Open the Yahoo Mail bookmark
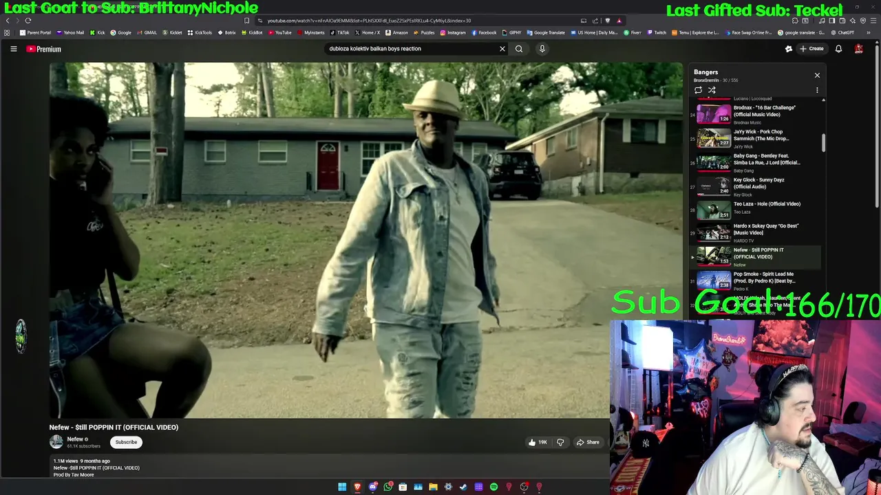Image resolution: width=881 pixels, height=495 pixels. (70, 32)
